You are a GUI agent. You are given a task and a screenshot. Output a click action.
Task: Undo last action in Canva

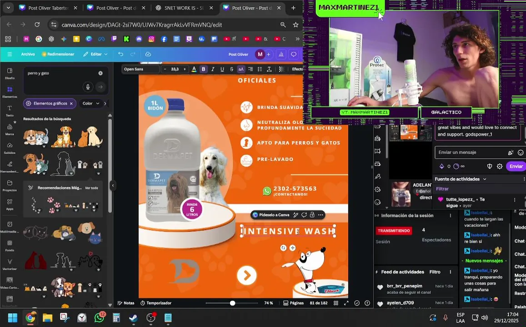tap(121, 54)
